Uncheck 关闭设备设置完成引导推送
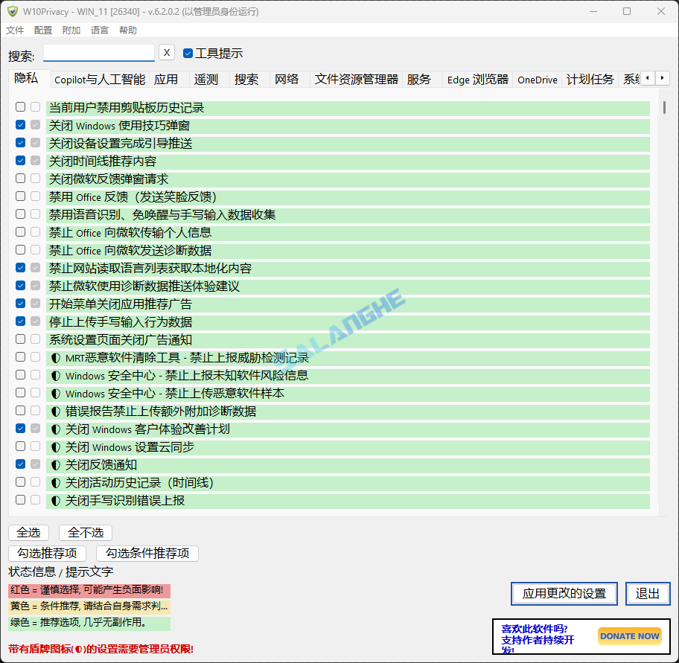This screenshot has height=663, width=679. (x=20, y=142)
